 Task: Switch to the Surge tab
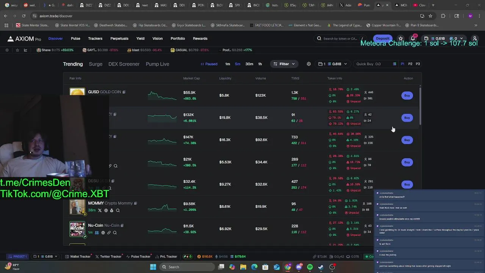pyautogui.click(x=95, y=64)
